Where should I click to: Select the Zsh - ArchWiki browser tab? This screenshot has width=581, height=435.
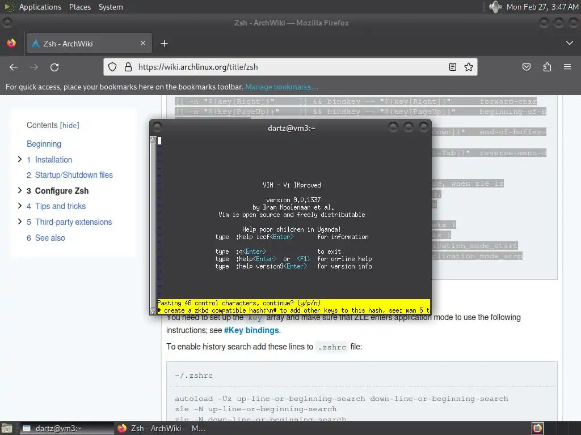89,44
